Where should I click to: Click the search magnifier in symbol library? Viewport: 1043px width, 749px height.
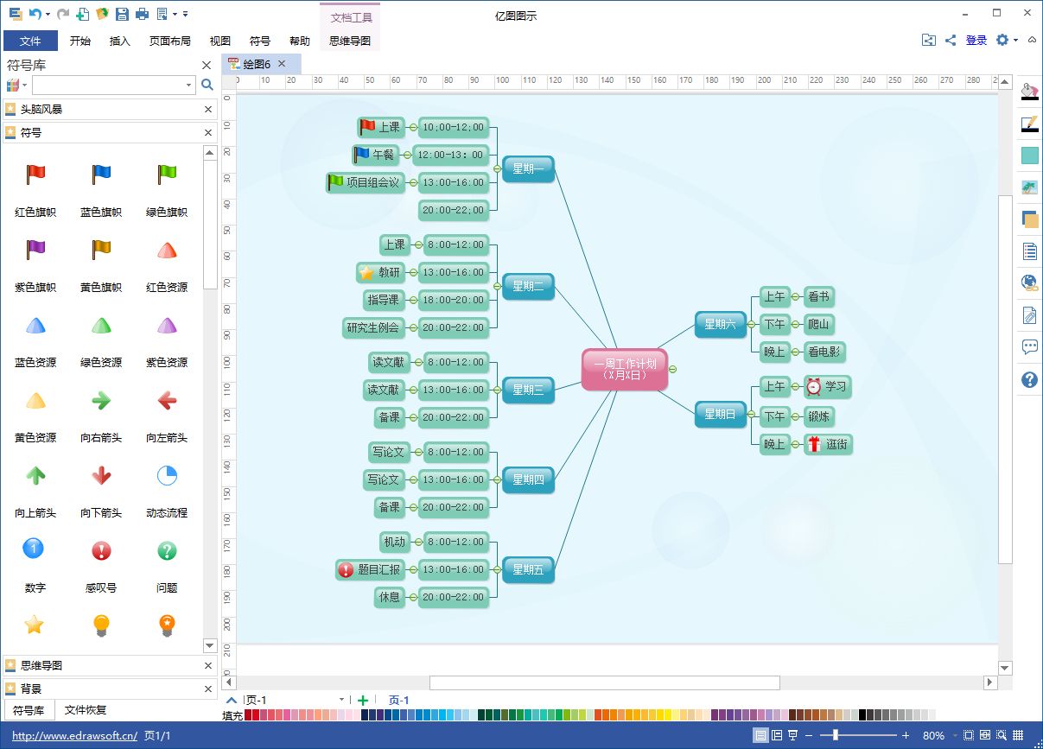coord(207,85)
